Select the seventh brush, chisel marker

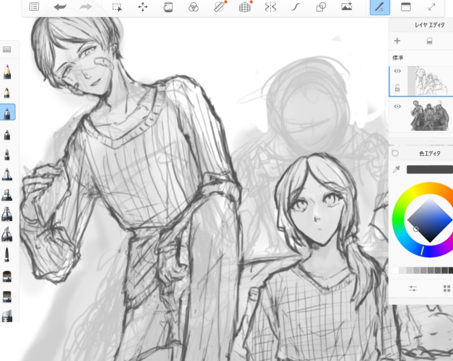pyautogui.click(x=7, y=194)
